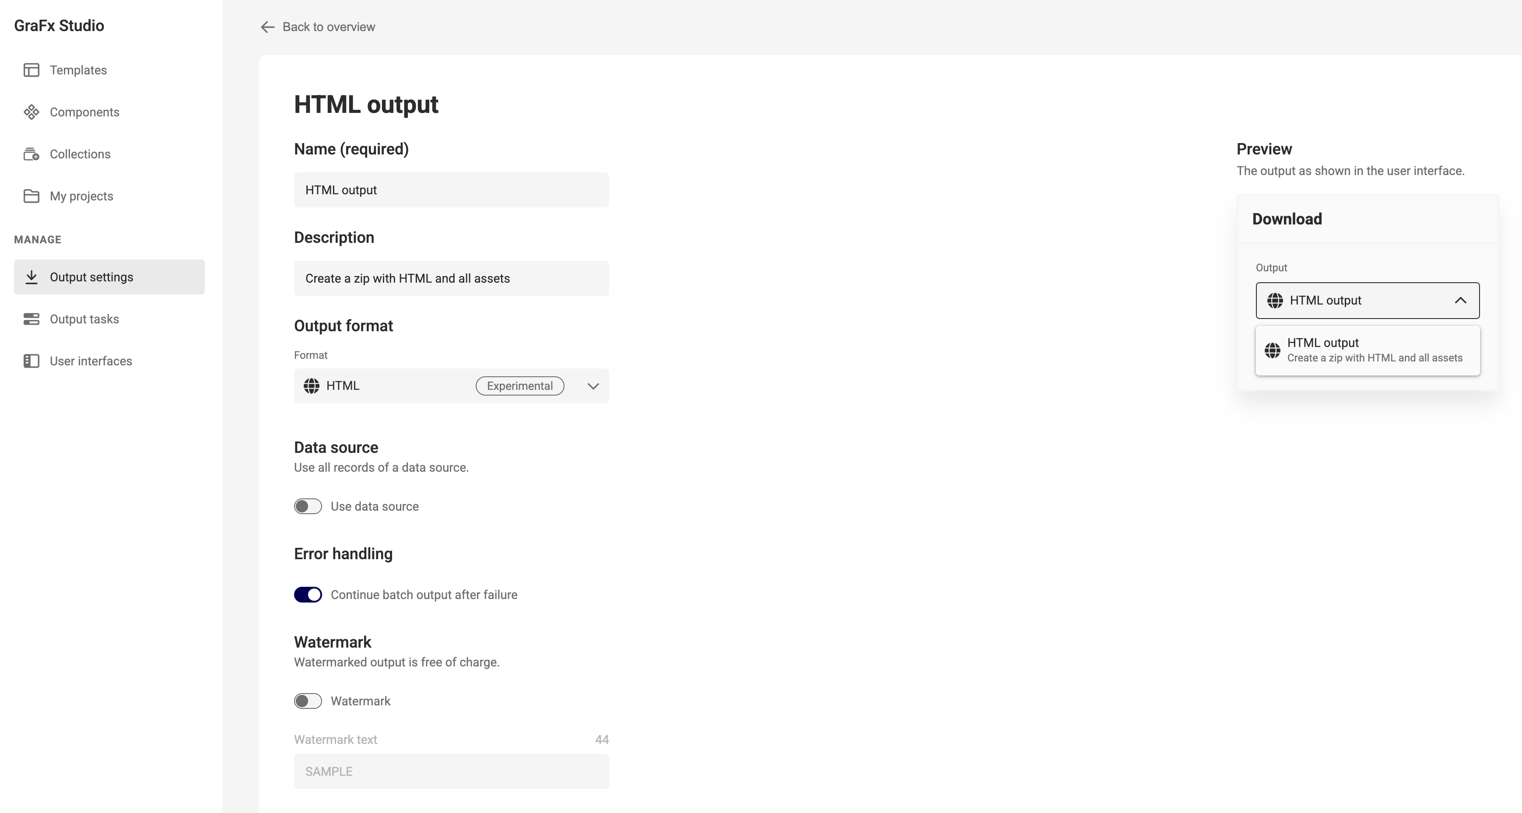Open User interfaces via its panel icon

pyautogui.click(x=32, y=361)
